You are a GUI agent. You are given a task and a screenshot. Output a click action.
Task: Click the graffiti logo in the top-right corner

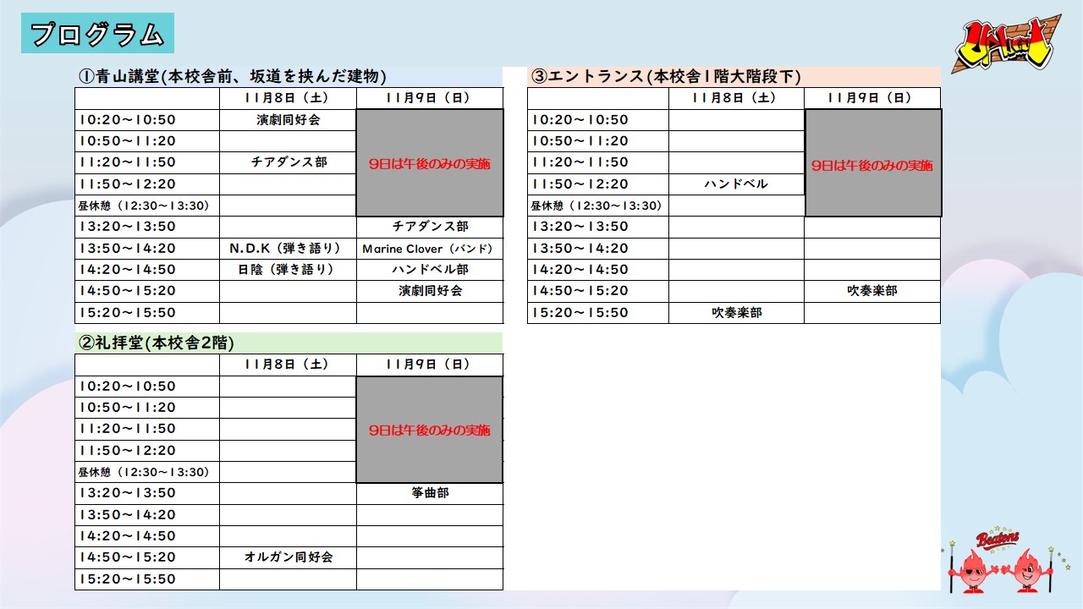click(x=1006, y=52)
